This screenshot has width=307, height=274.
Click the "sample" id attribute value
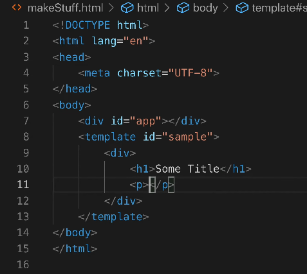click(187, 137)
